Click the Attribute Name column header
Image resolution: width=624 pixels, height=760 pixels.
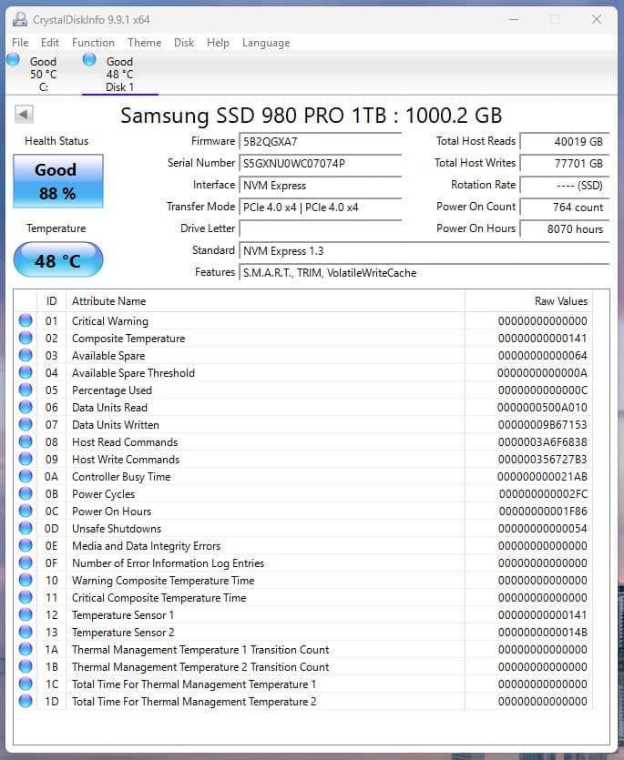(265, 301)
